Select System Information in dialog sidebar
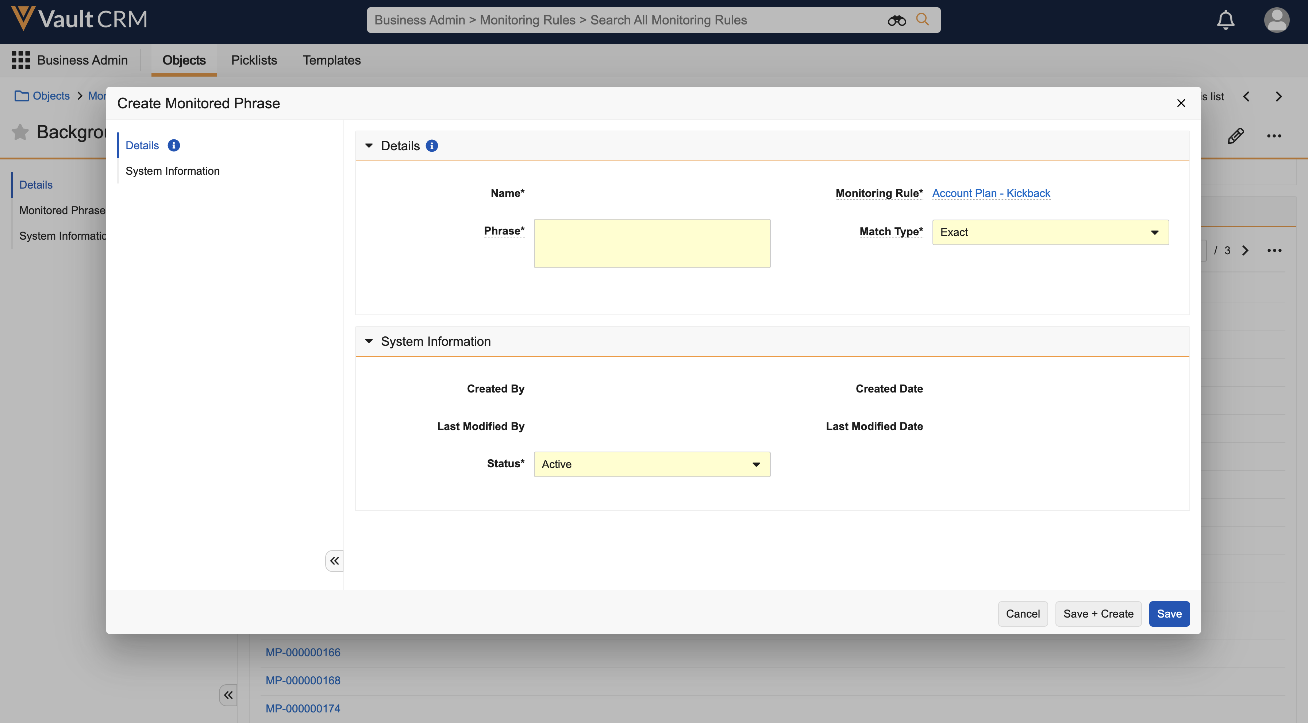 (172, 171)
